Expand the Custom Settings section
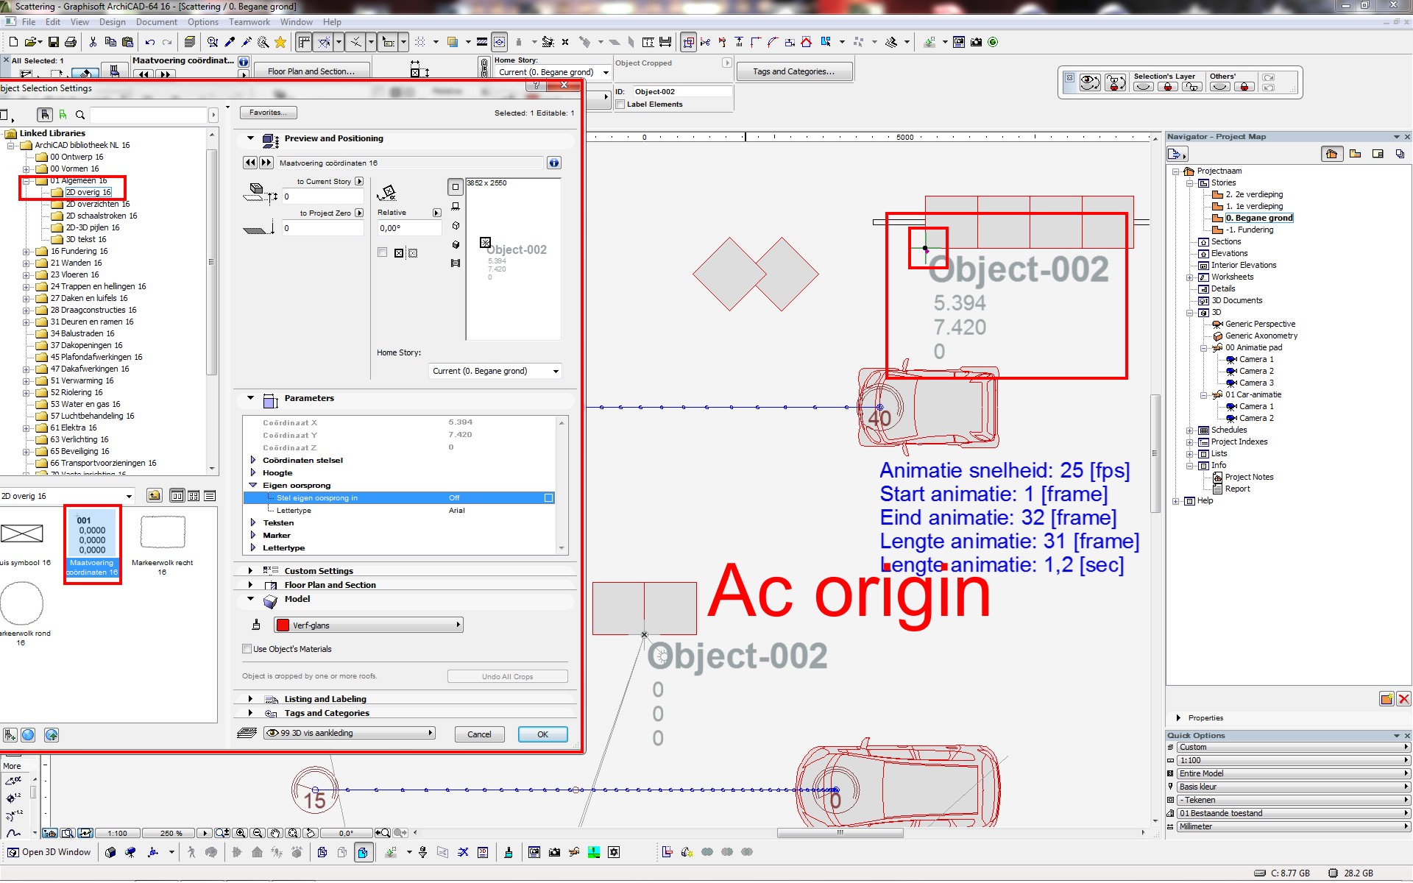1413x883 pixels. click(250, 570)
